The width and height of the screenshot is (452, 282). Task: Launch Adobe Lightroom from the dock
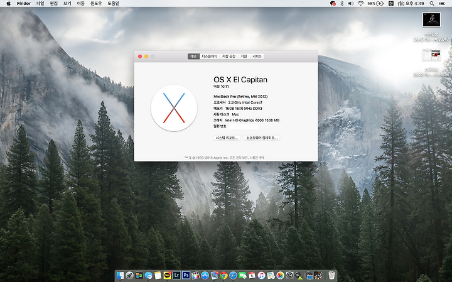[x=176, y=275]
